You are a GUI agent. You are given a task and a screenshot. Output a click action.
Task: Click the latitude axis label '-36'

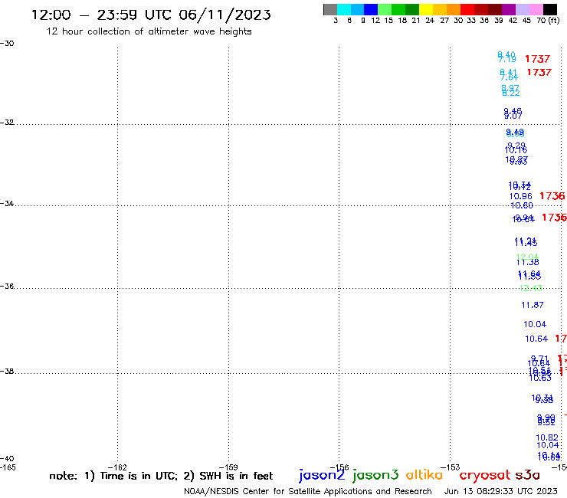click(x=7, y=286)
